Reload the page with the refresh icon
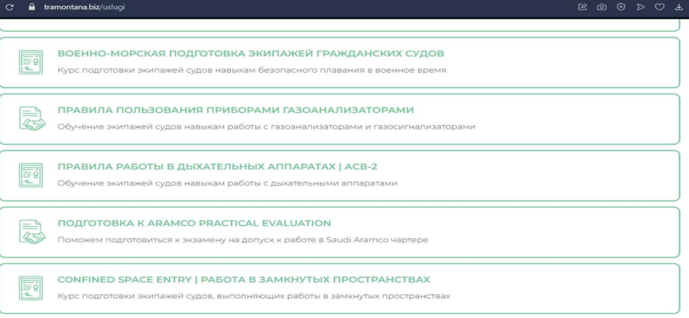This screenshot has width=689, height=318. click(x=10, y=7)
